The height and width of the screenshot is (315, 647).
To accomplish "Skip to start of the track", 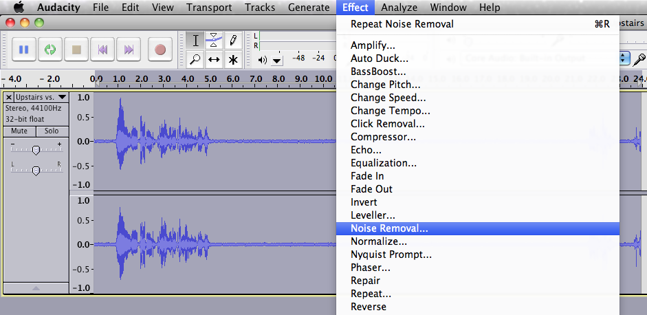I will click(102, 50).
